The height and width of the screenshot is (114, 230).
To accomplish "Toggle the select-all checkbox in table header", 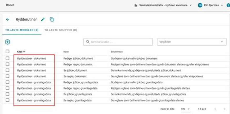I will pos(8,52).
